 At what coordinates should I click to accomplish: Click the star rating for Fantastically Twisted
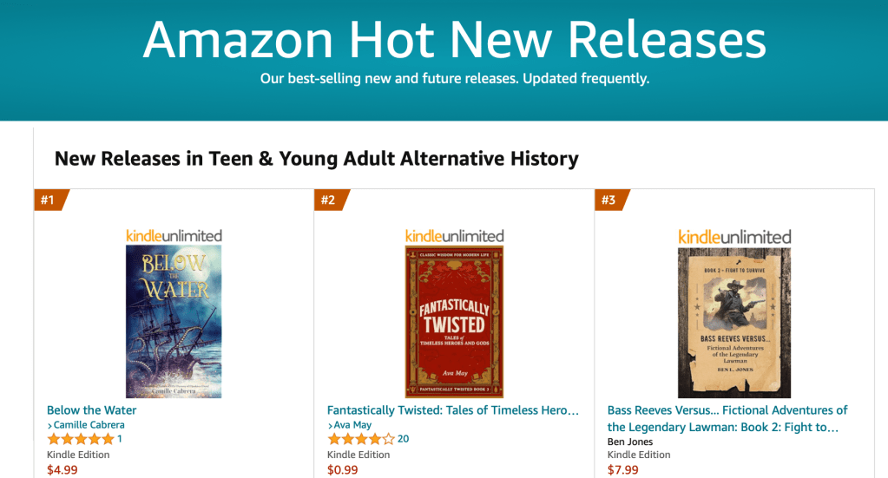[360, 439]
